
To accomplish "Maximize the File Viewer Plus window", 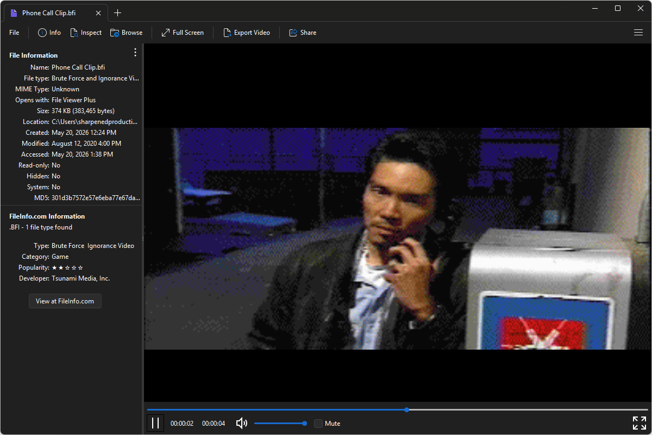I will (618, 8).
